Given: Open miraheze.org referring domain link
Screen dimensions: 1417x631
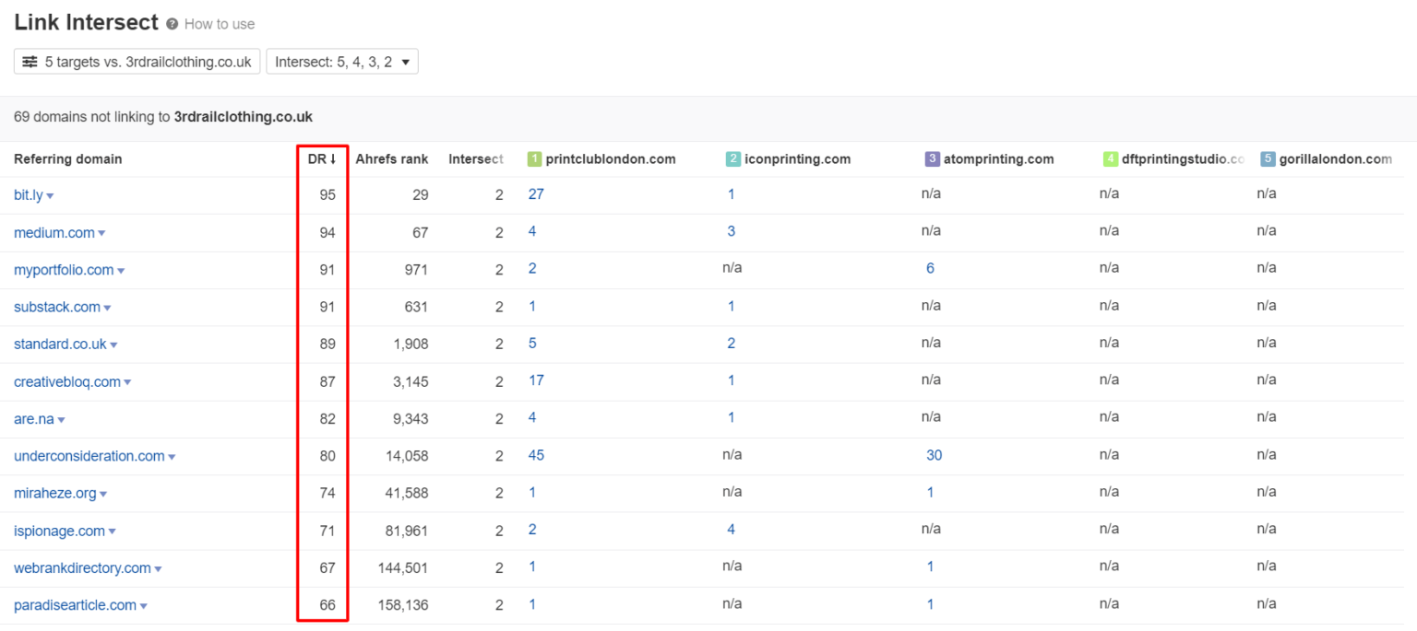Looking at the screenshot, I should click(55, 493).
